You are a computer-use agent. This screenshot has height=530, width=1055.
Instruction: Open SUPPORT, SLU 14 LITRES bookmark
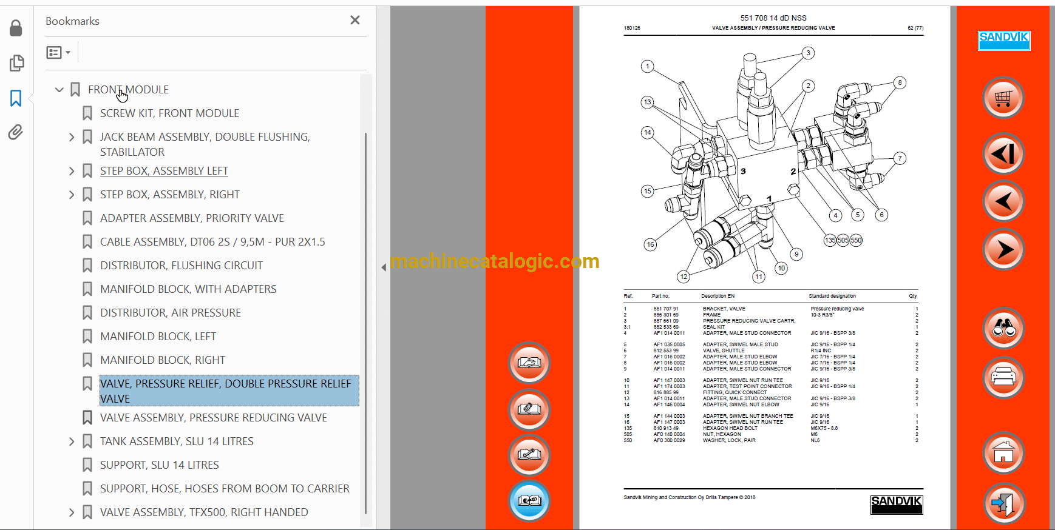(160, 465)
